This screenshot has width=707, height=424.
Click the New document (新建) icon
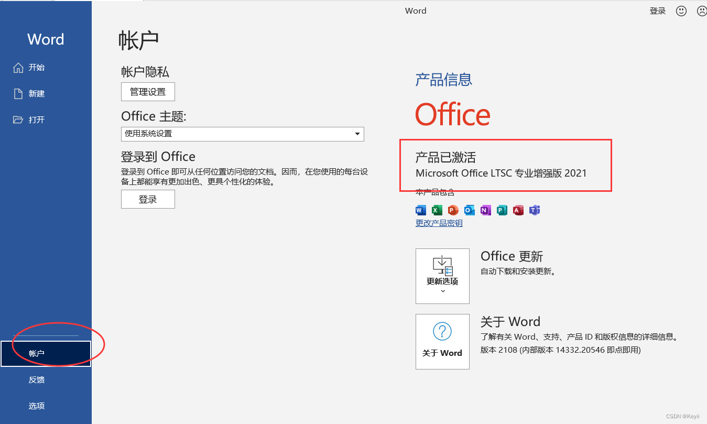18,94
